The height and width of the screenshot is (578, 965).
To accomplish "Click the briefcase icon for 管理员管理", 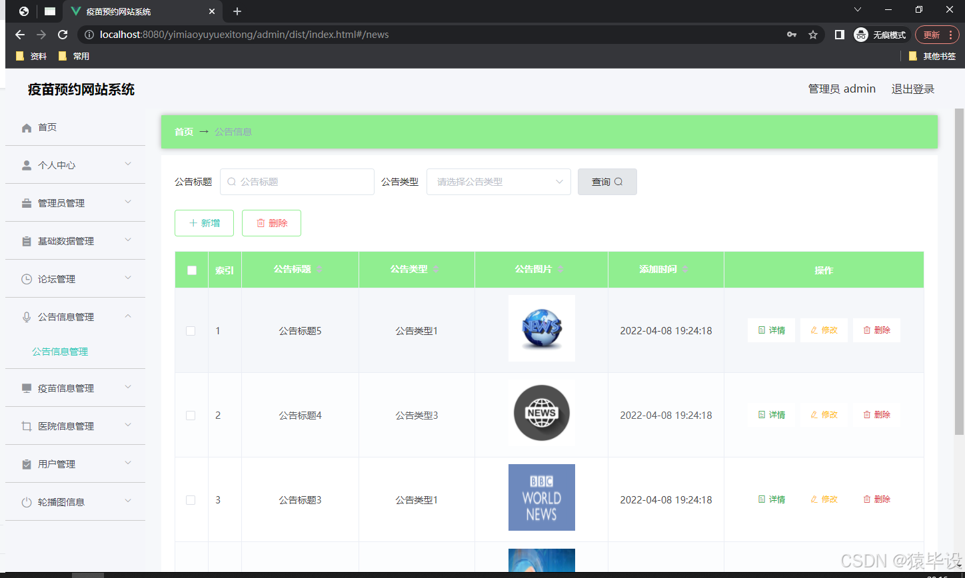I will pyautogui.click(x=27, y=203).
